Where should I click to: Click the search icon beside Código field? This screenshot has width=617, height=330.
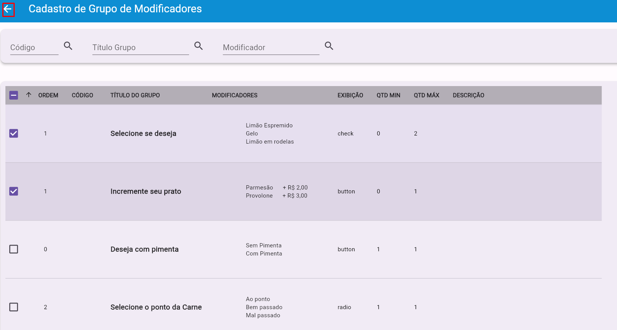tap(68, 46)
